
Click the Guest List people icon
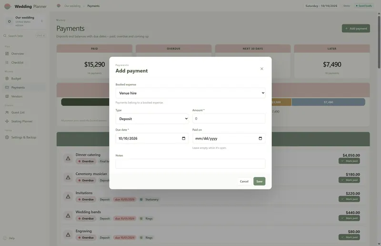[7, 113]
